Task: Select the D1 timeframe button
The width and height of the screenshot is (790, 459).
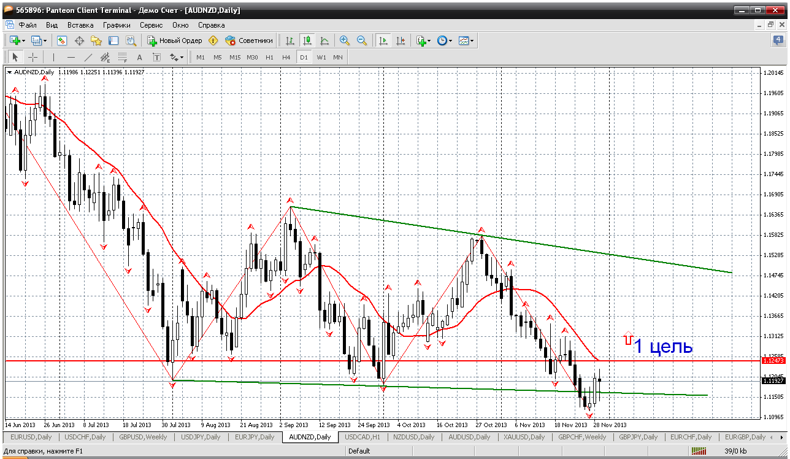Action: pos(304,57)
